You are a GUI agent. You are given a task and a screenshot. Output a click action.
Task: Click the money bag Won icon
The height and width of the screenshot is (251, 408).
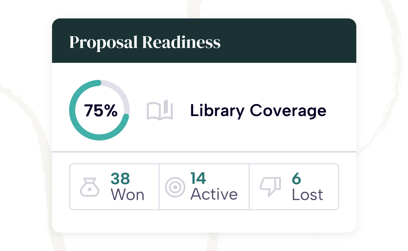[x=90, y=187]
